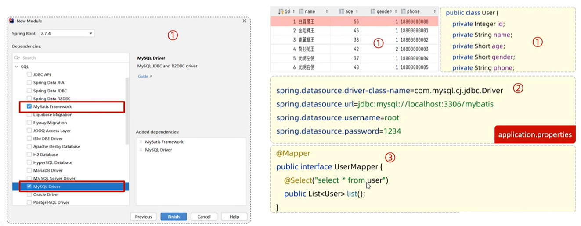Click the application.properties red label
The image size is (581, 226).
pyautogui.click(x=535, y=134)
